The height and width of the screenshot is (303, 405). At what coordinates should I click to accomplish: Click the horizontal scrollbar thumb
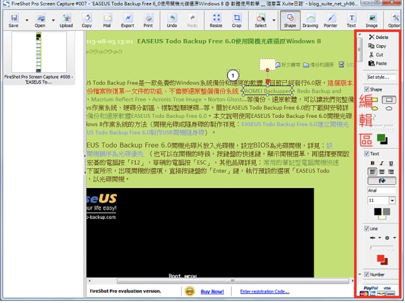[232, 281]
